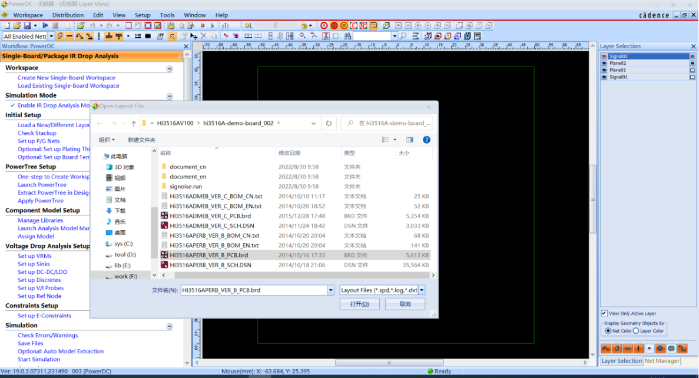Image resolution: width=699 pixels, height=378 pixels.
Task: Toggle the preview pane icon in dialog
Action: click(410, 140)
